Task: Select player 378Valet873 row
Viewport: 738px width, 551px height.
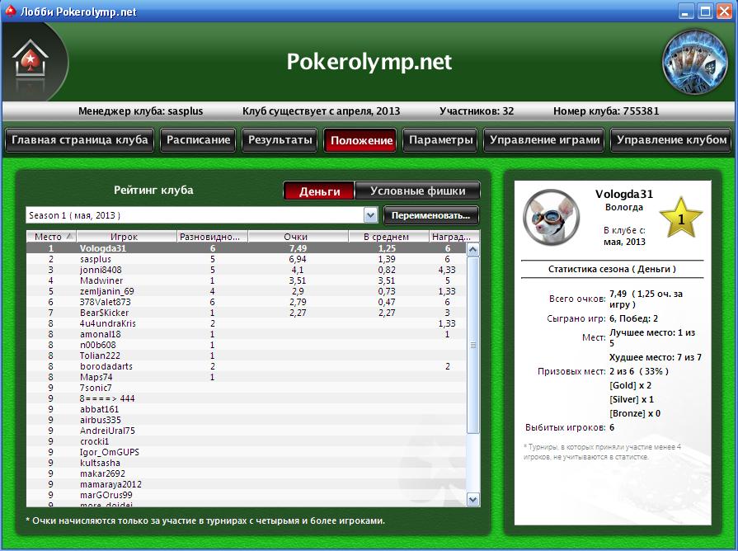Action: click(x=247, y=302)
